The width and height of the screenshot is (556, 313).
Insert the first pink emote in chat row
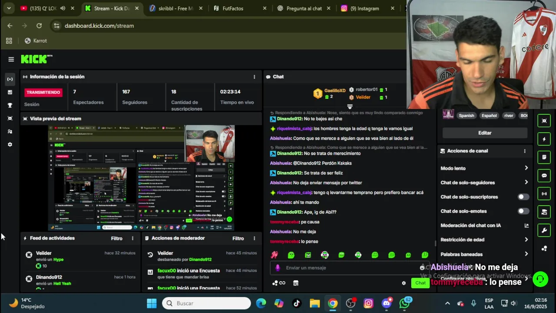point(275,255)
